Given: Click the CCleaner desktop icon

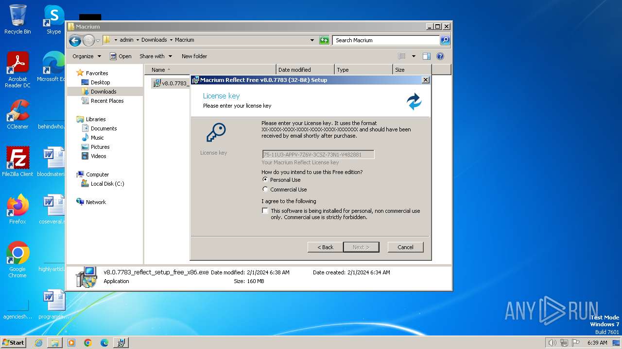Looking at the screenshot, I should coord(17,114).
